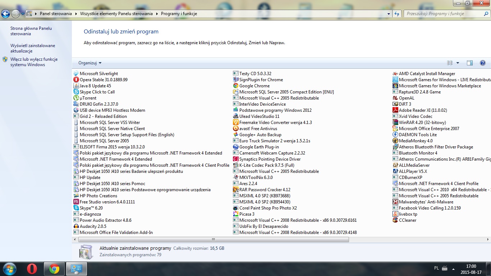The height and width of the screenshot is (276, 491).
Task: Open the Organizuj dropdown menu
Action: click(90, 63)
